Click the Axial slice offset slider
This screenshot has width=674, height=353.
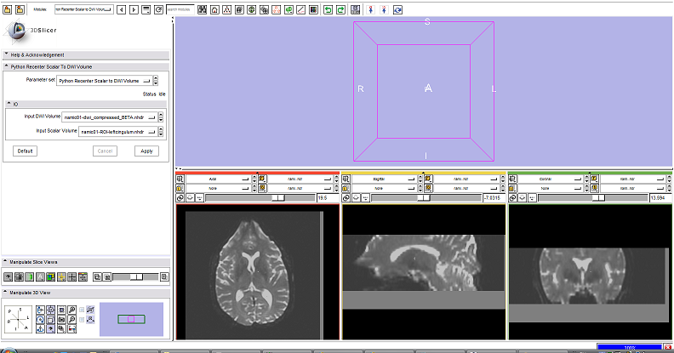(260, 197)
